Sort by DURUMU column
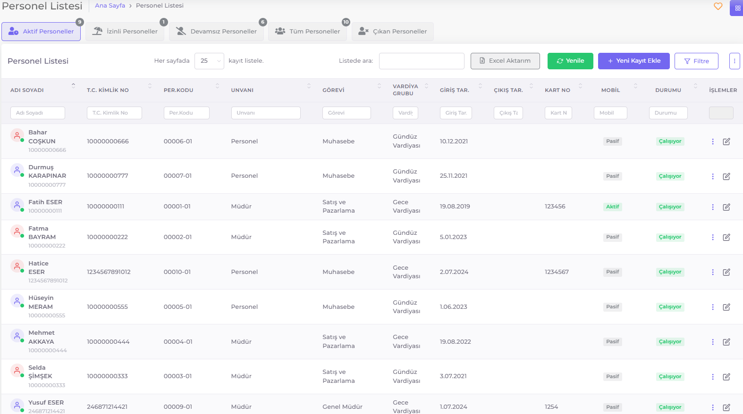This screenshot has width=743, height=414. (x=695, y=86)
